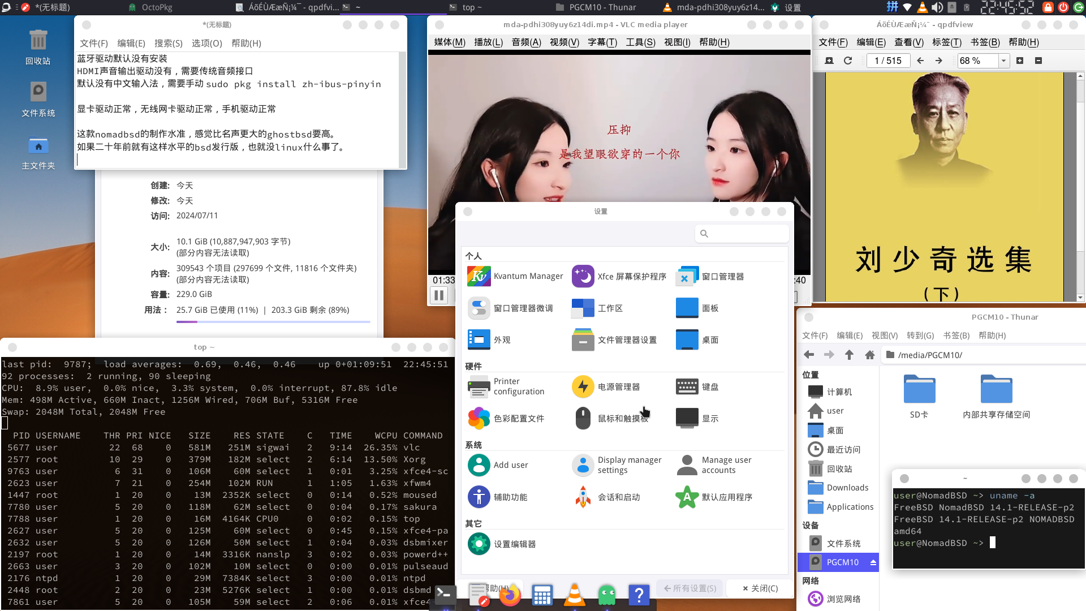
Task: Pause playback in VLC
Action: coord(438,295)
